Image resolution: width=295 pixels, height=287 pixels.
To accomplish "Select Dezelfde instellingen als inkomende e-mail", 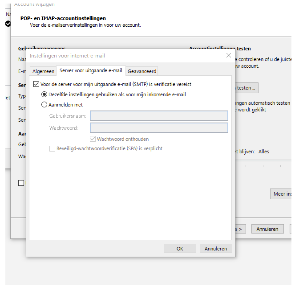I will (x=44, y=94).
